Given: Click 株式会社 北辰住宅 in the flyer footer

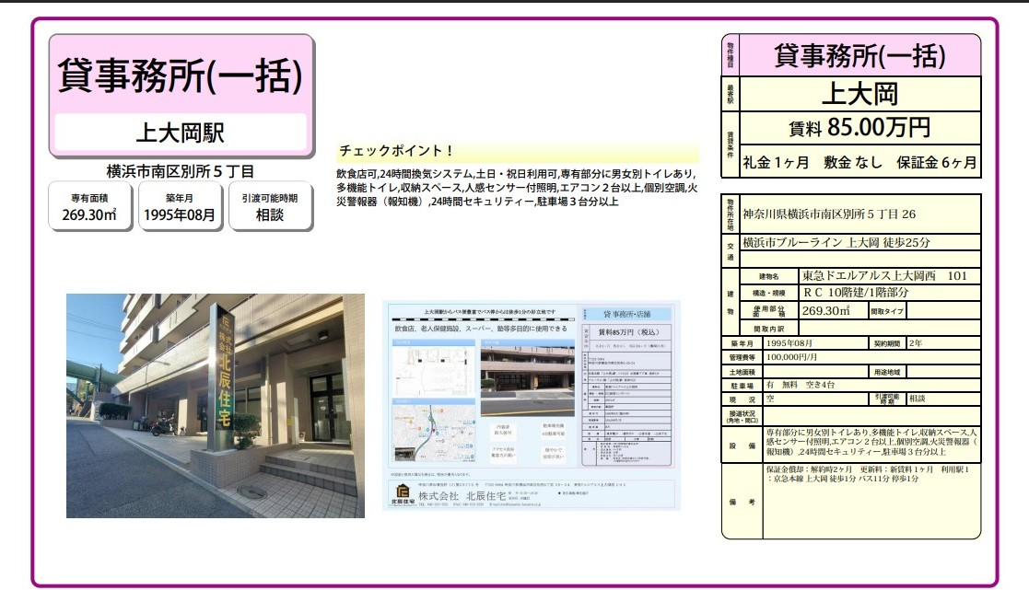Looking at the screenshot, I should click(x=462, y=496).
